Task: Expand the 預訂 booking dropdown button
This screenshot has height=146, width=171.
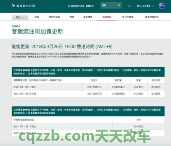Action: click(20, 17)
